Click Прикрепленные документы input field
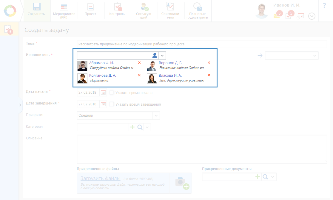Image resolution: width=333 pixels, height=200 pixels. click(x=228, y=177)
